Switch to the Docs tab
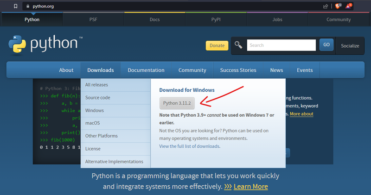371x195 pixels. (x=154, y=19)
